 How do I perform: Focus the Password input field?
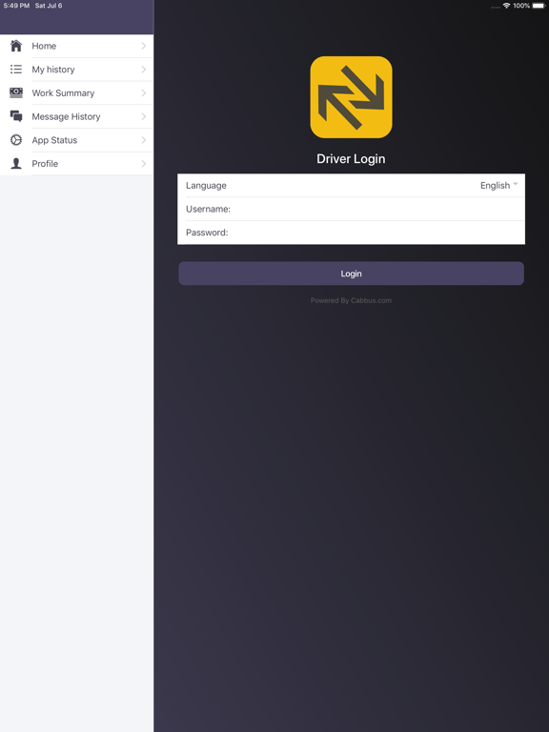[x=351, y=233]
